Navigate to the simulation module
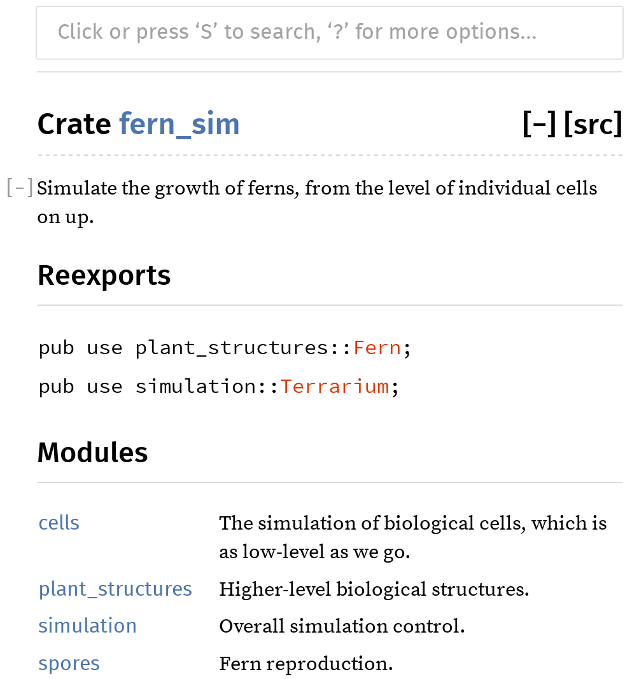 tap(88, 626)
